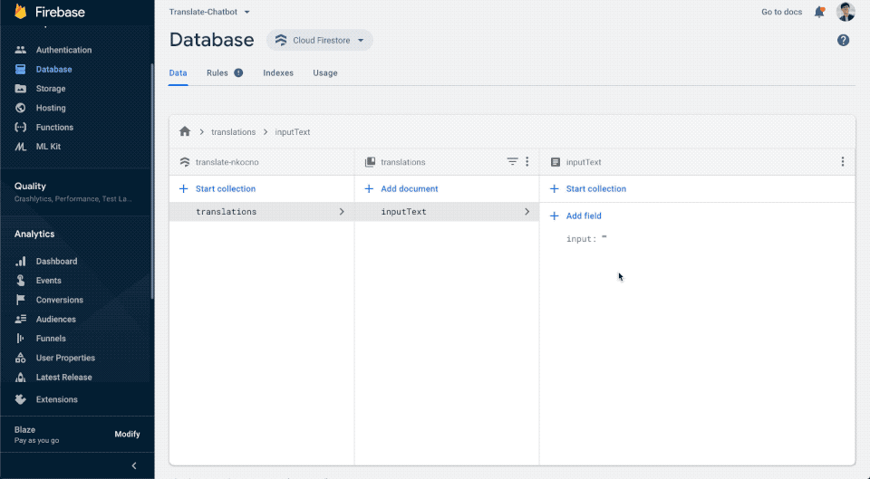Viewport: 870px width, 479px height.
Task: Switch to the Data tab
Action: click(178, 73)
